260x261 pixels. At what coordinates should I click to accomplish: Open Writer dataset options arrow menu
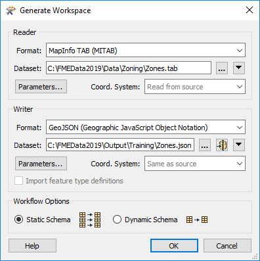click(x=239, y=145)
